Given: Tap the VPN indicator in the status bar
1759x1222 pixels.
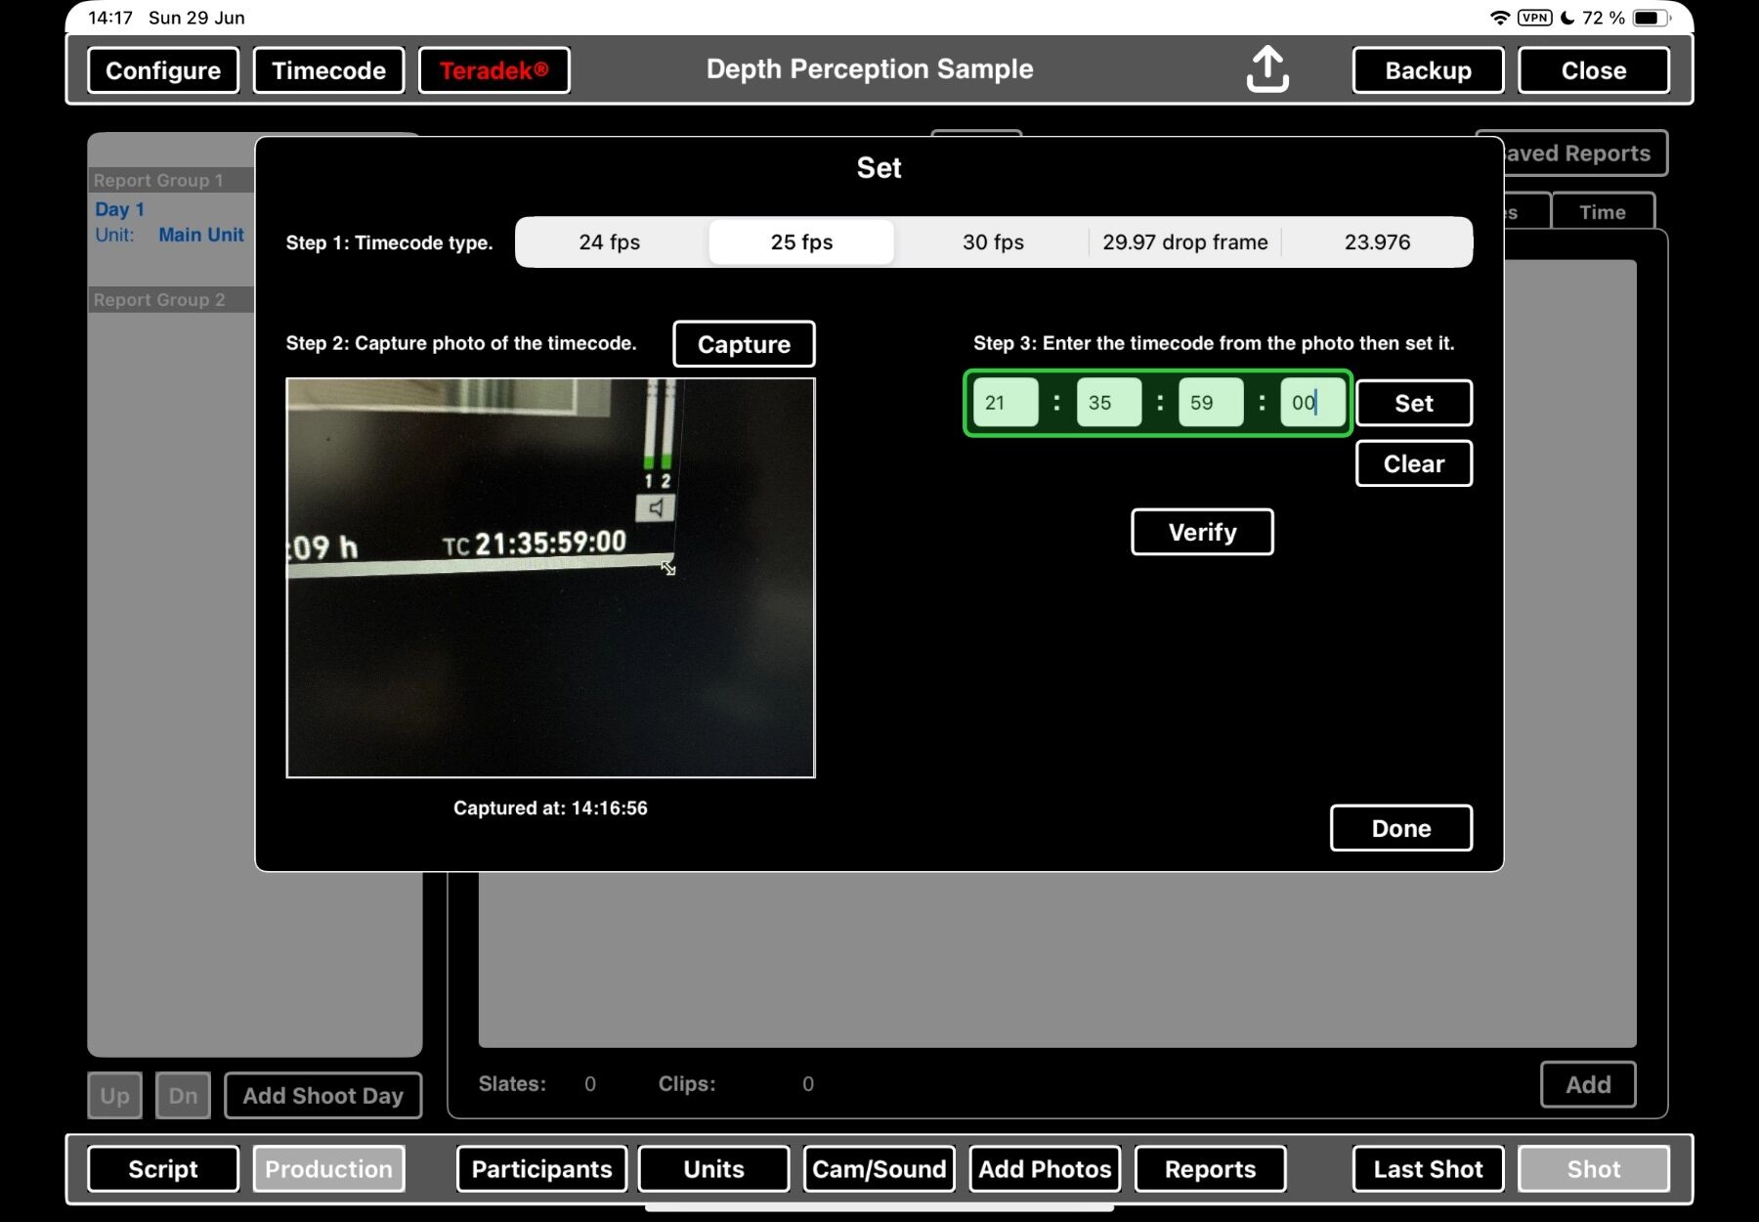Looking at the screenshot, I should click(x=1535, y=18).
